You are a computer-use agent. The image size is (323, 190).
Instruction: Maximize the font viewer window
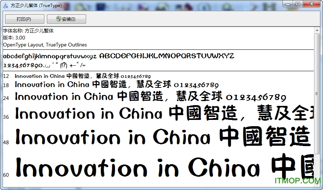[x=298, y=4]
